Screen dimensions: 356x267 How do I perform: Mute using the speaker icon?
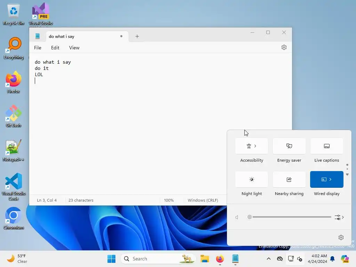(x=237, y=217)
